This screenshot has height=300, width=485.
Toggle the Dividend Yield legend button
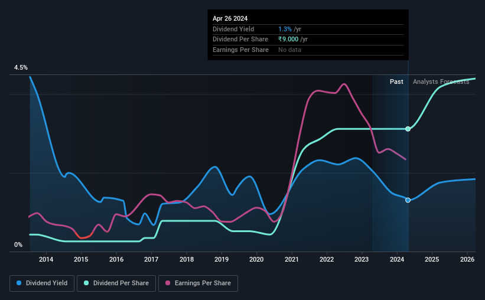[42, 283]
